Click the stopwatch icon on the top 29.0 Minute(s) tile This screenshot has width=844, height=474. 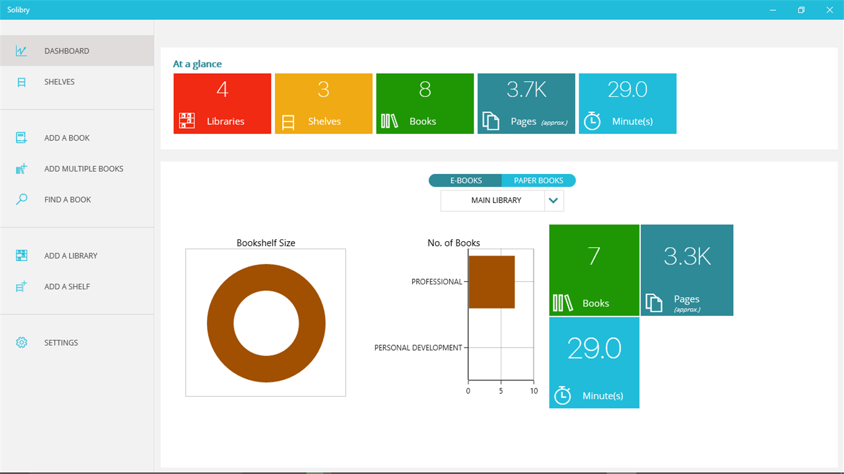coord(592,121)
